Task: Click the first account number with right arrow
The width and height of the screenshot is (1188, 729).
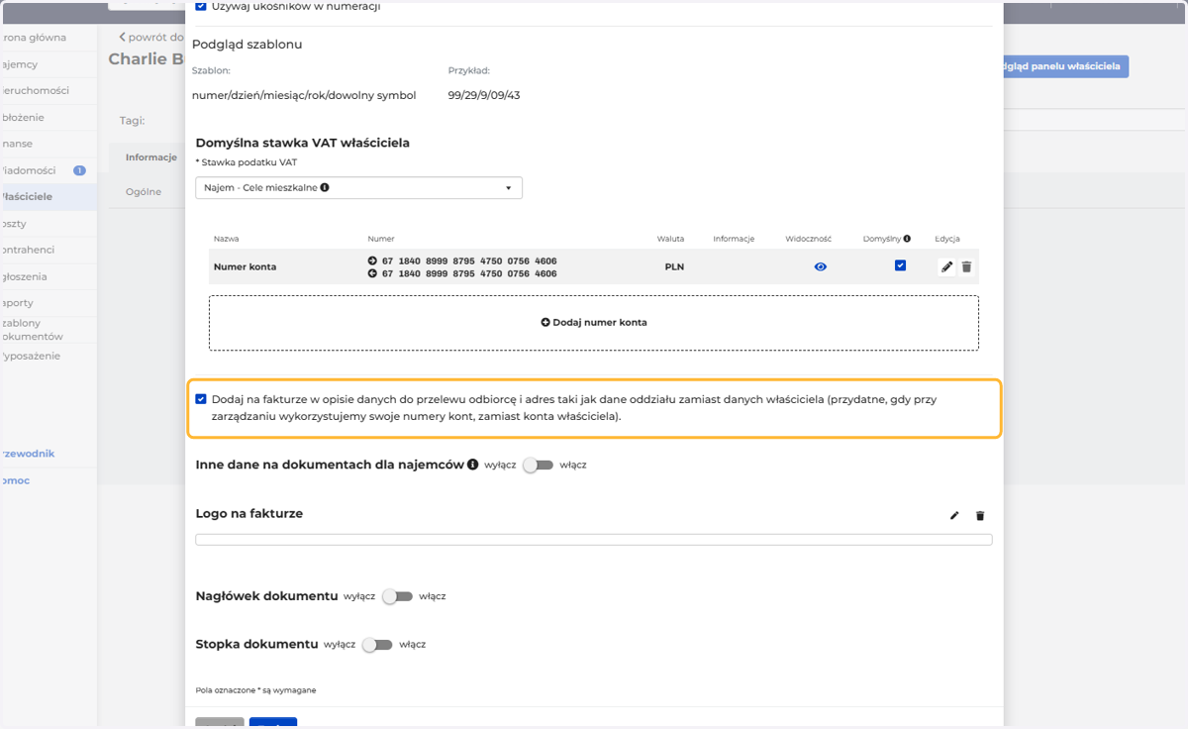Action: coord(461,261)
